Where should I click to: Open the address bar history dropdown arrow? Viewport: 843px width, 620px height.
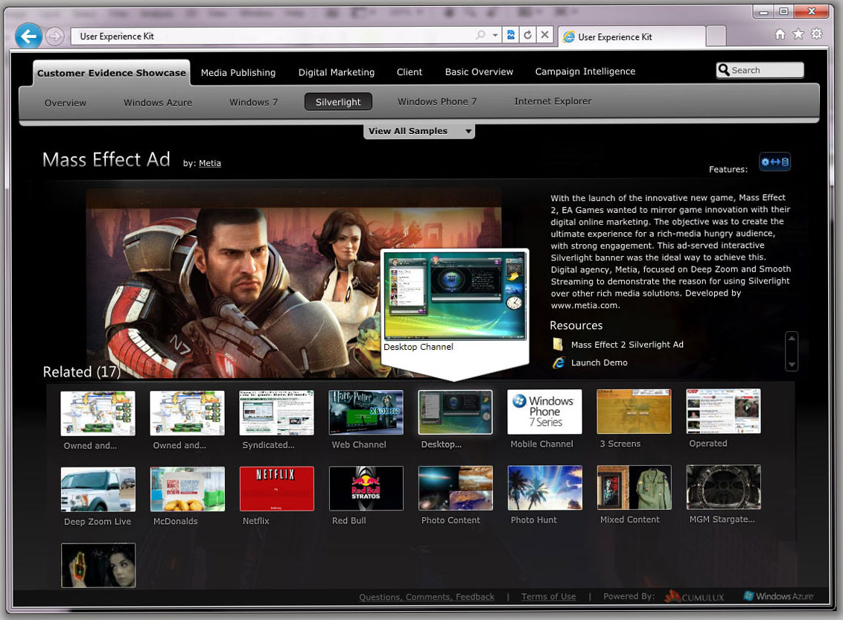pyautogui.click(x=495, y=36)
